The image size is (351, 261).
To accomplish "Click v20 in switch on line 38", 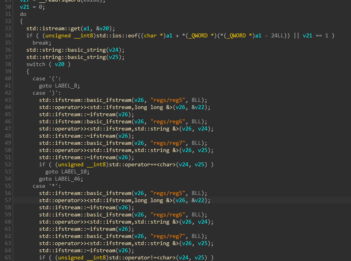I will (60, 64).
